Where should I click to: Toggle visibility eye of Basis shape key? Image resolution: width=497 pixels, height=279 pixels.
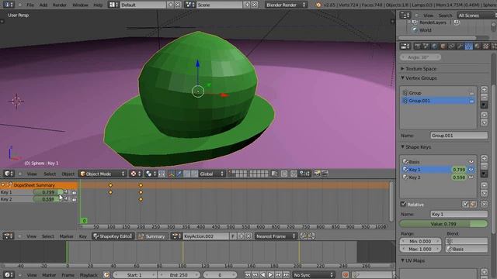click(471, 162)
